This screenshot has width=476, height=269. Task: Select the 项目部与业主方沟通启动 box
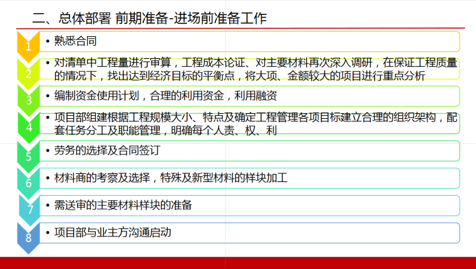pos(251,233)
